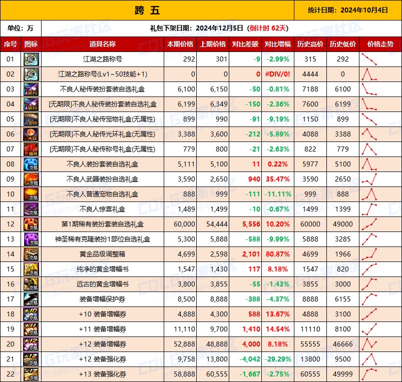402x382 pixels.
Task: Click the 11,110 current price cell
Action: coord(180,329)
